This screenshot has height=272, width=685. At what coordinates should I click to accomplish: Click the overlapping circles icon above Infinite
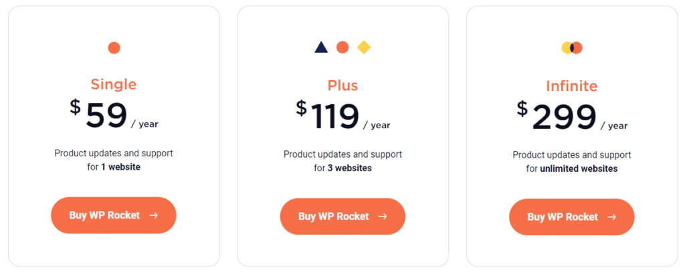click(x=572, y=47)
